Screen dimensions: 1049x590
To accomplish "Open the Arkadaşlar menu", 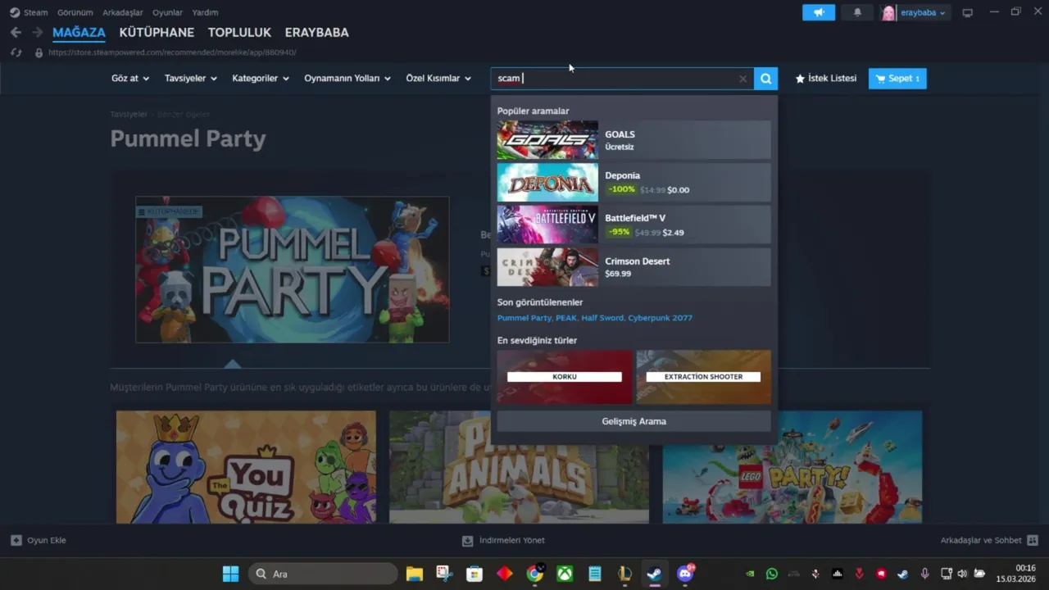I will tap(123, 12).
